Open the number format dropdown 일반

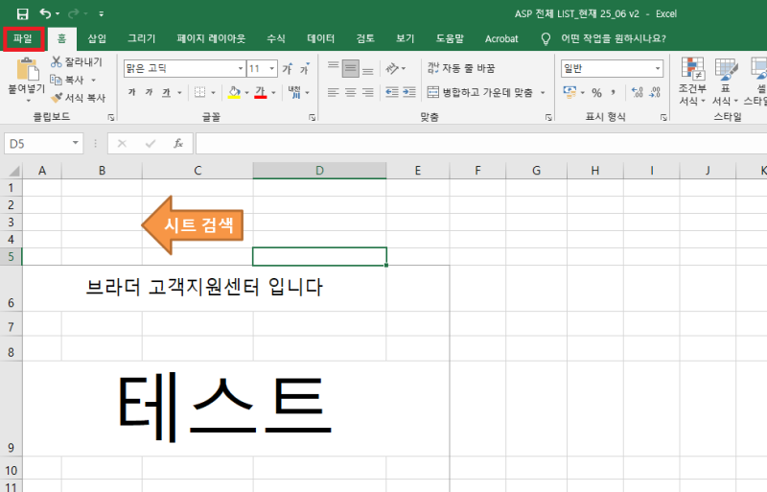[x=658, y=68]
